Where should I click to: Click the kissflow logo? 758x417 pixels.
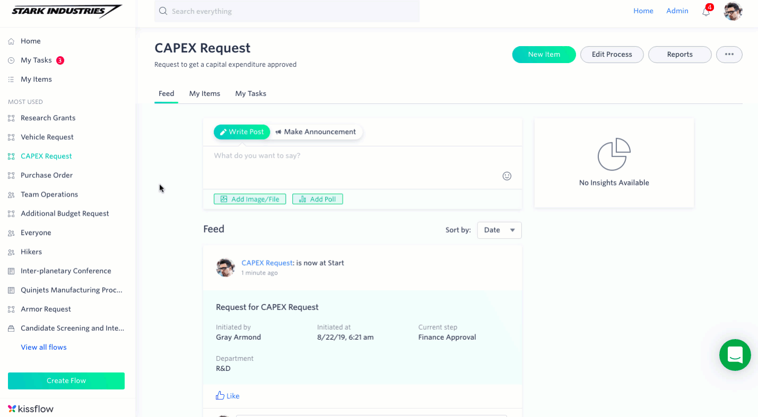(x=31, y=409)
